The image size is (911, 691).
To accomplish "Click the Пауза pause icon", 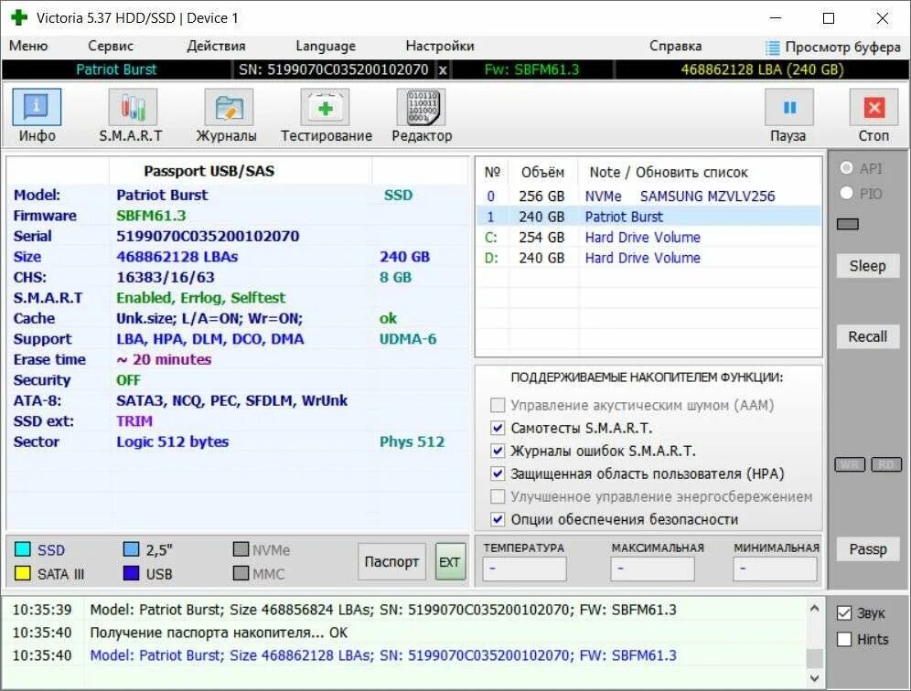I will coord(789,108).
